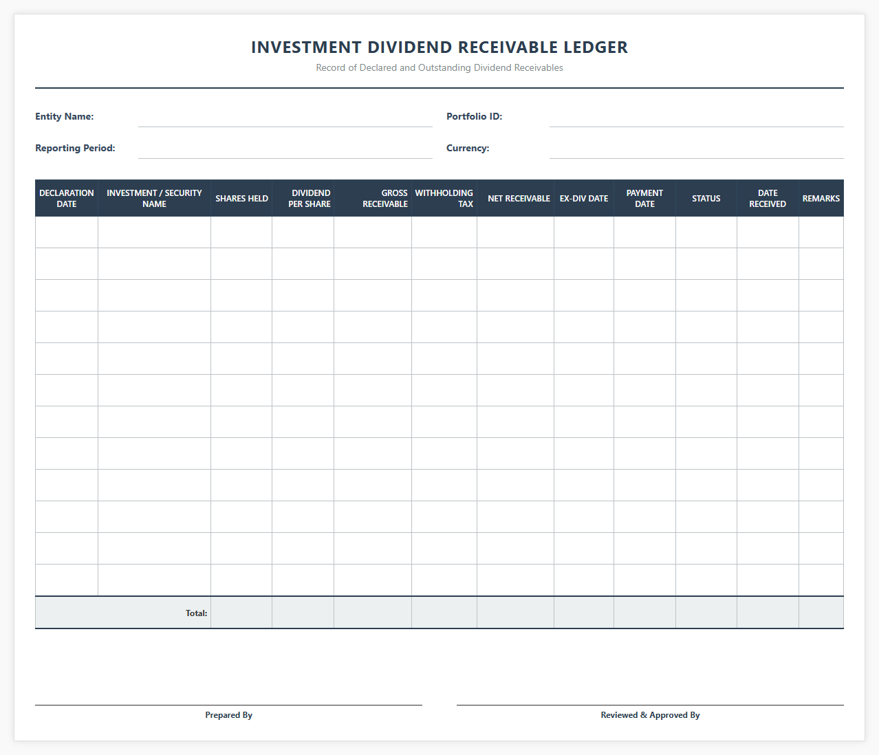Click the Total cell under Gross Receivable
Screen dimensions: 879x755
(373, 613)
